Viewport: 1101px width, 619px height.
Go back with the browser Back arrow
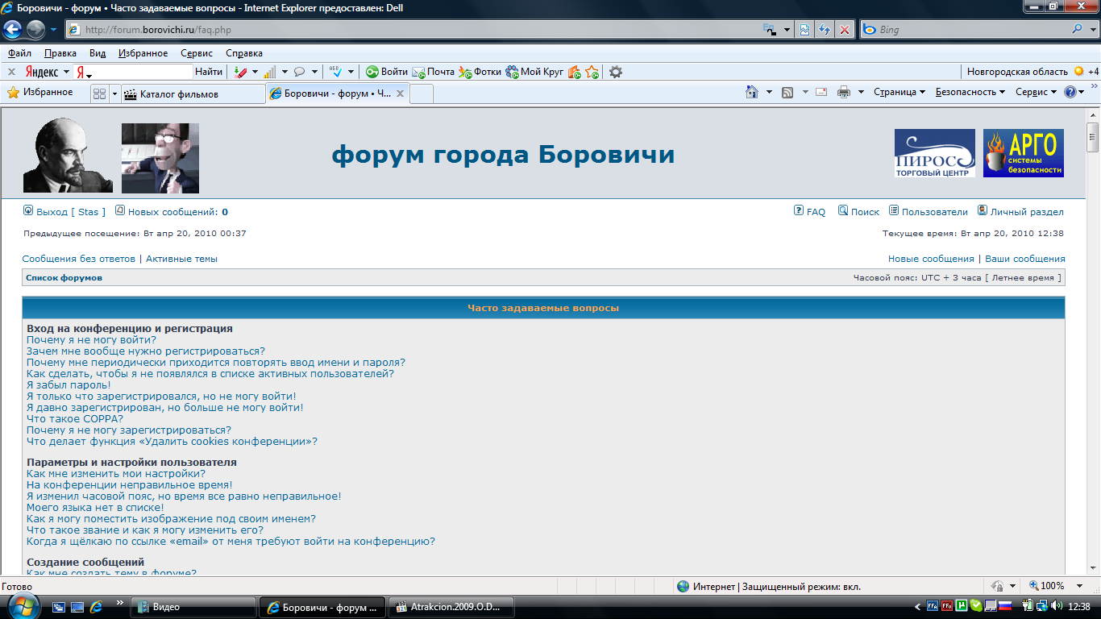[x=12, y=30]
